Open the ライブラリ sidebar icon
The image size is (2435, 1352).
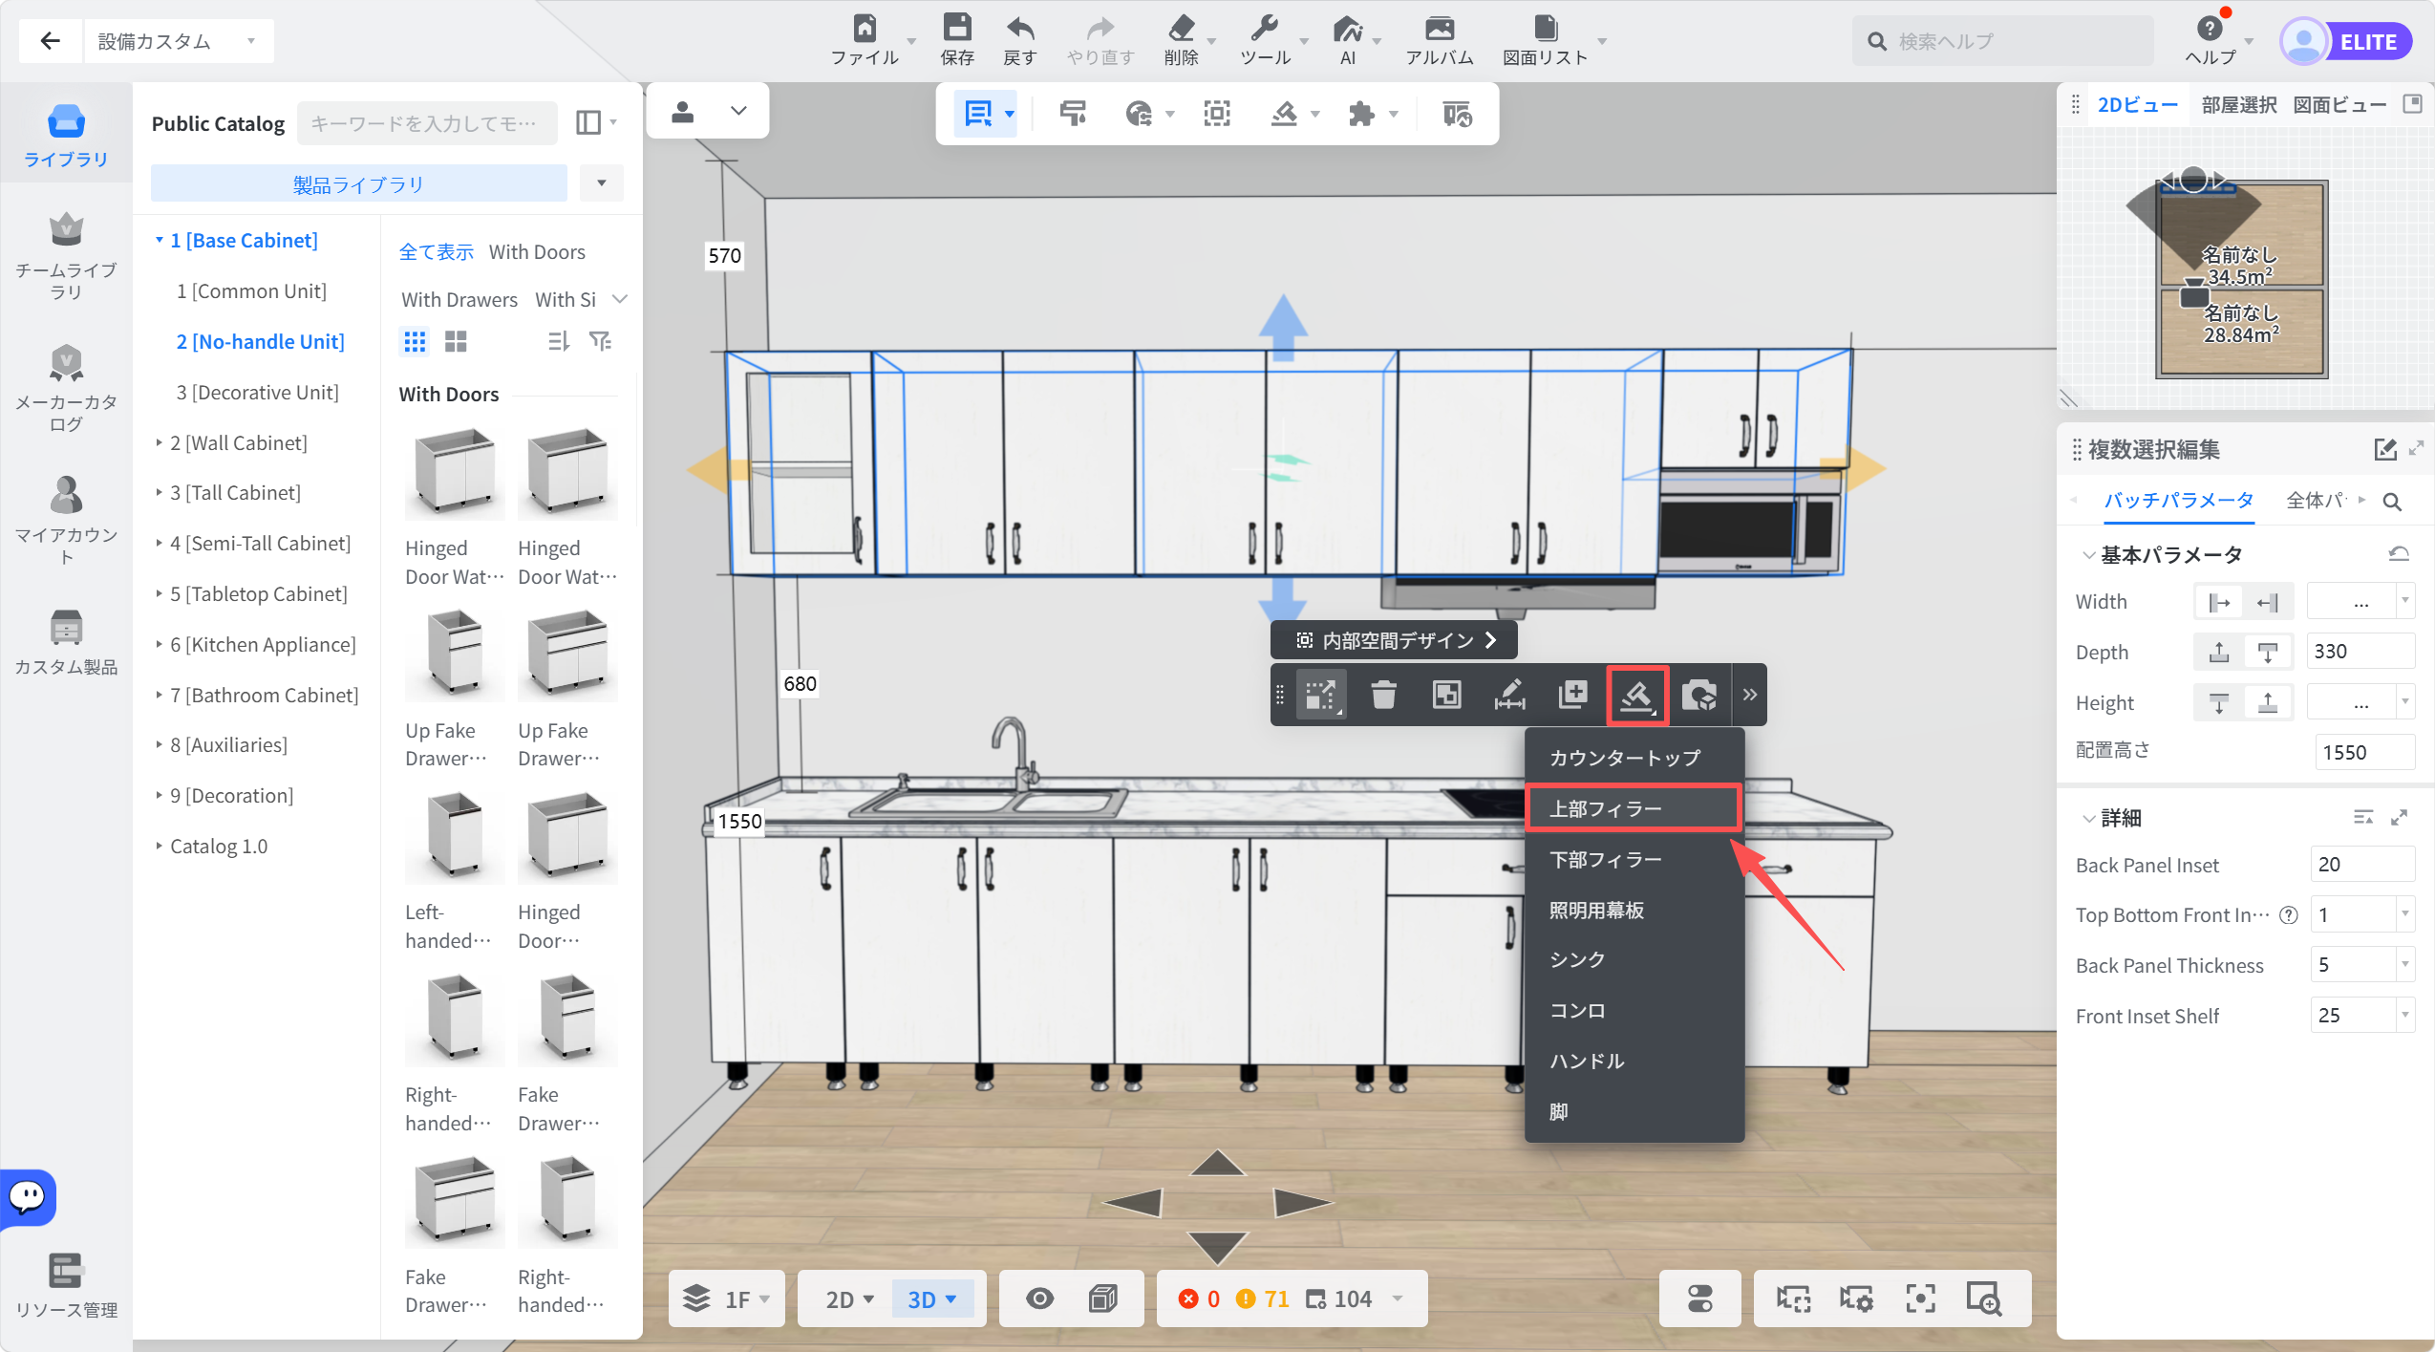[x=66, y=135]
